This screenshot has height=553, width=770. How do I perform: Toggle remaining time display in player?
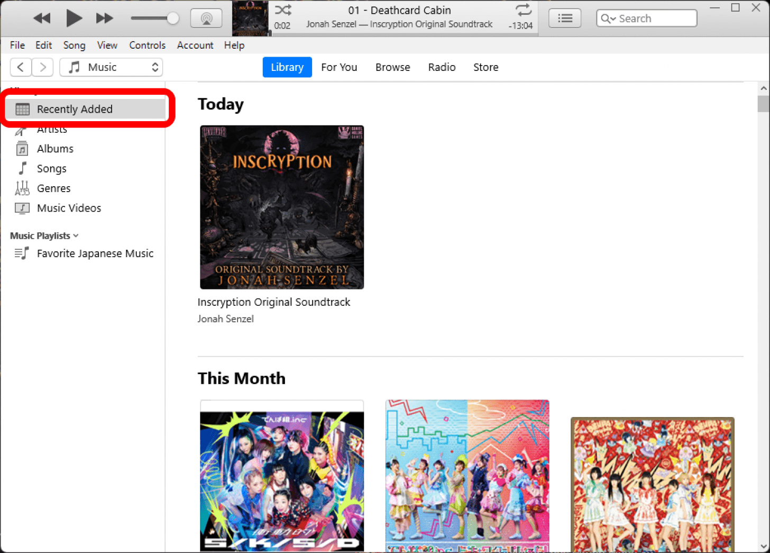[520, 26]
